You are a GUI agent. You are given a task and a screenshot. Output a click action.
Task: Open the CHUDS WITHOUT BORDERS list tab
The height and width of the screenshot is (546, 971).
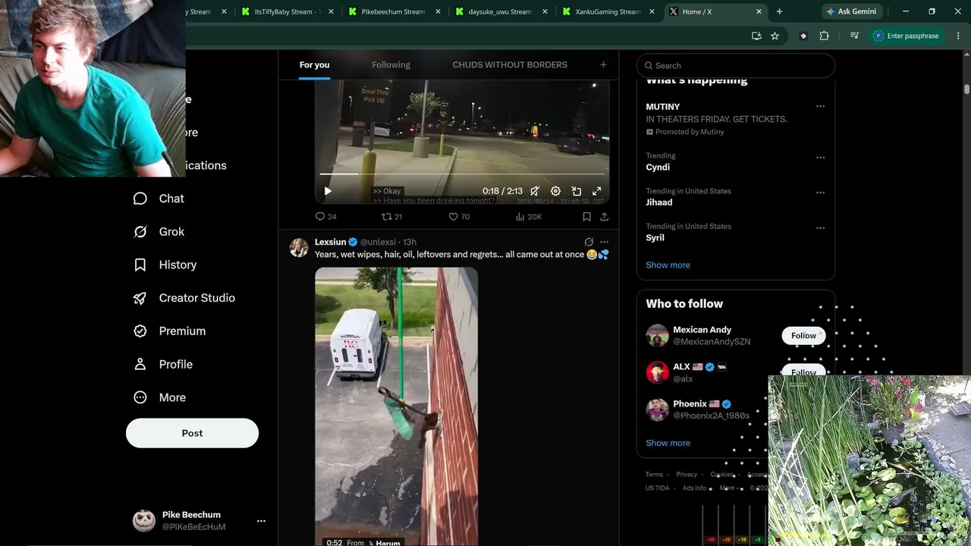[x=510, y=65]
